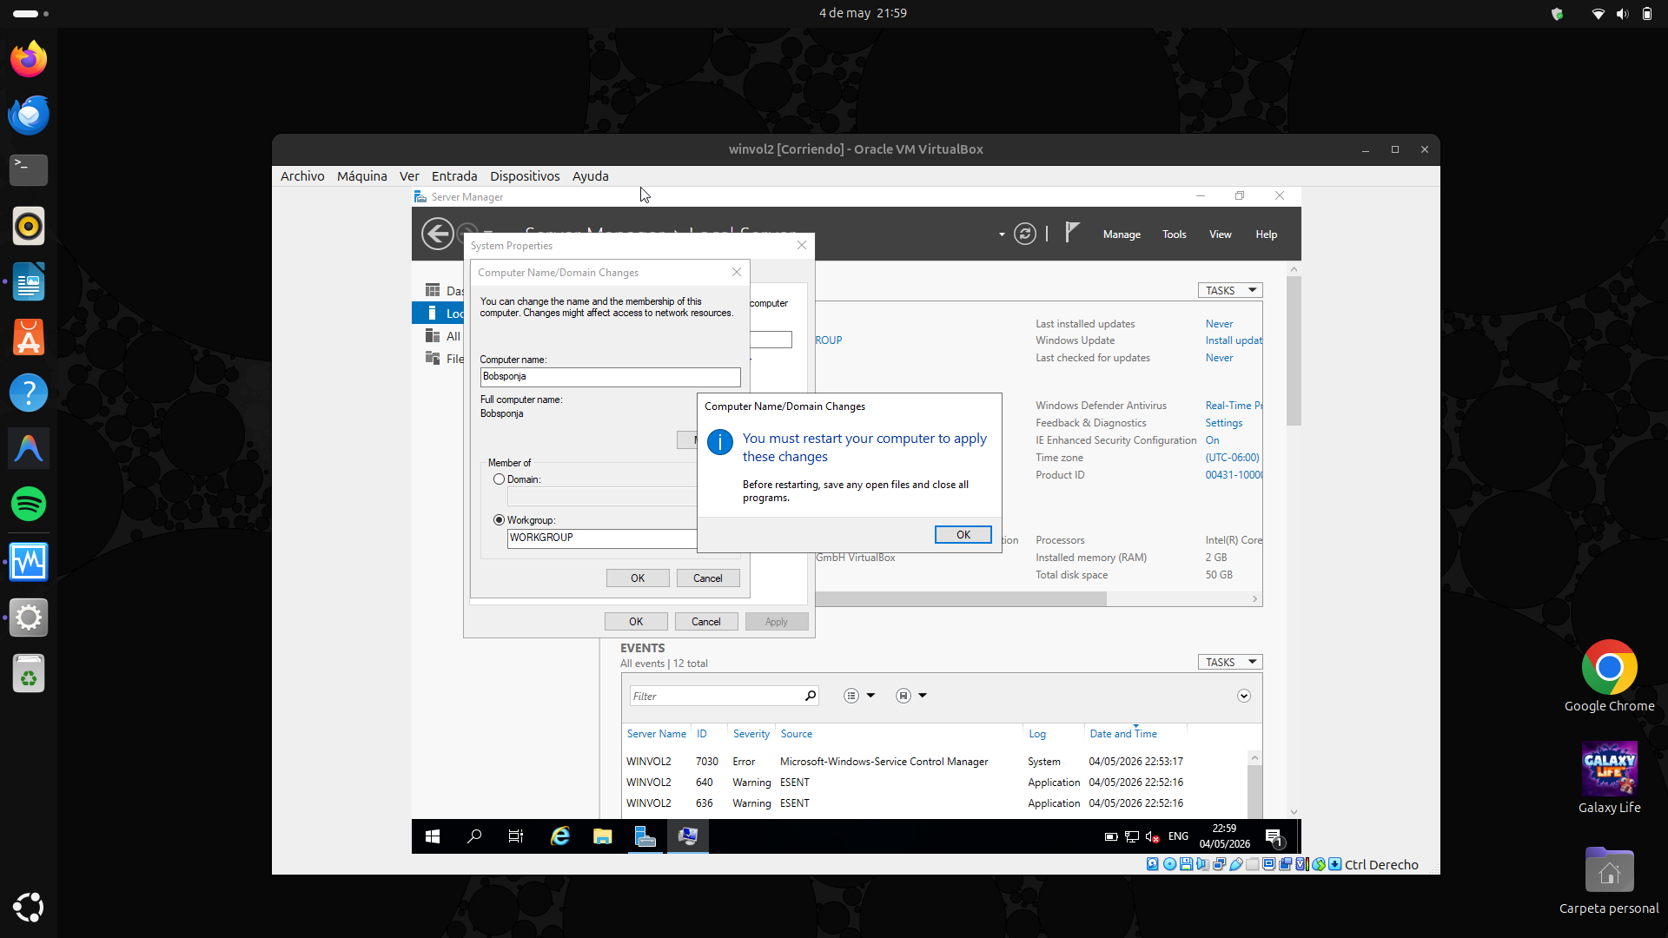Image resolution: width=1668 pixels, height=938 pixels.
Task: Click OK in System Properties dialog
Action: click(636, 622)
